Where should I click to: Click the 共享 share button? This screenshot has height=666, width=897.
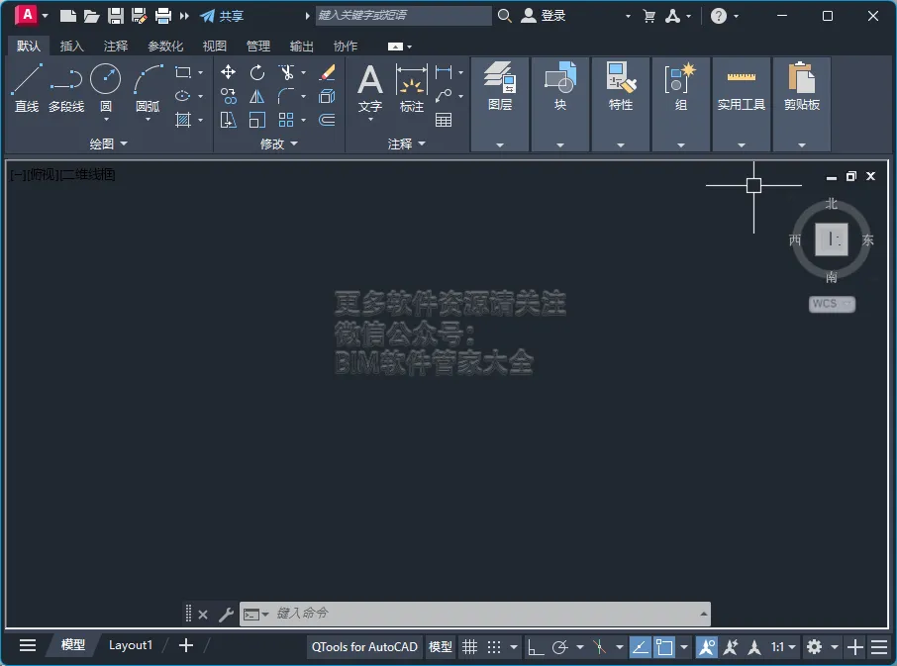[222, 16]
